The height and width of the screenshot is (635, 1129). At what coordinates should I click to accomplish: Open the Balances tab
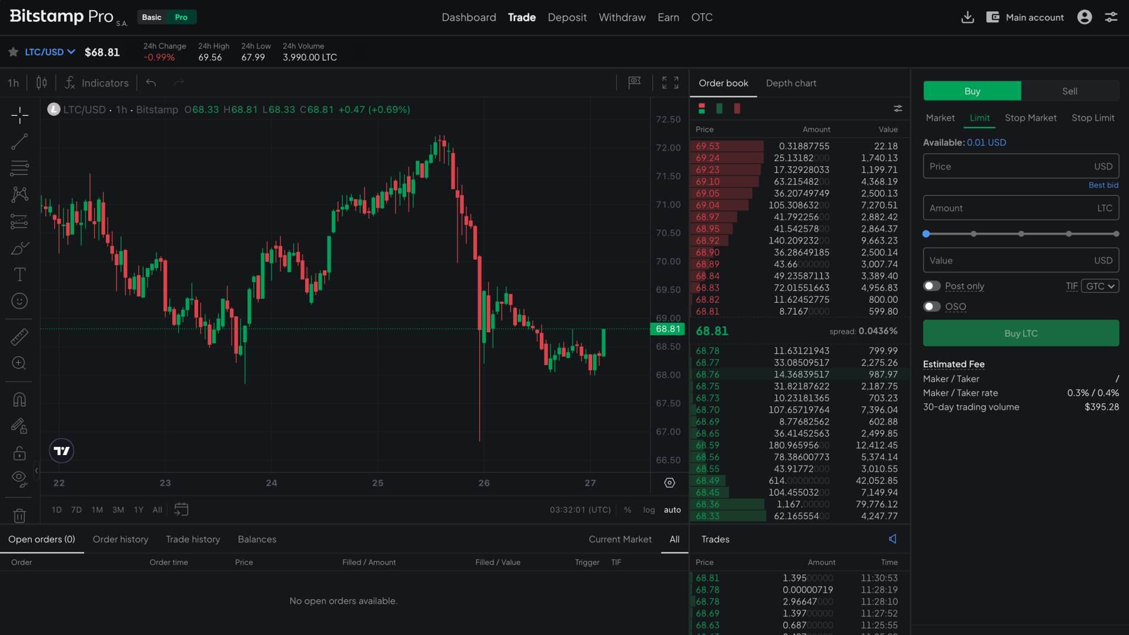click(257, 539)
